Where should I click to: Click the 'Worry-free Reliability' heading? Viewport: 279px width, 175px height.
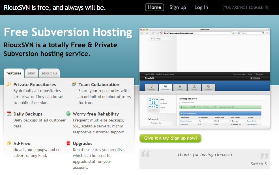coord(96,114)
